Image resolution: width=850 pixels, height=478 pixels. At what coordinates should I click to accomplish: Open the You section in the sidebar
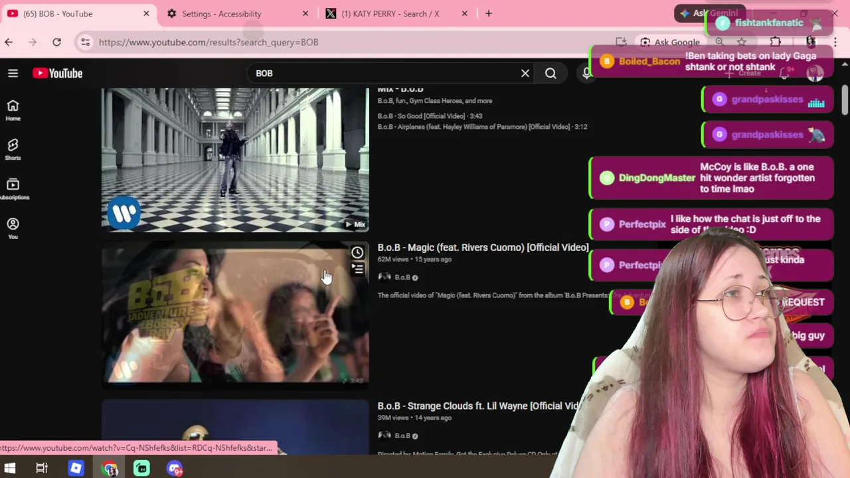tap(13, 228)
